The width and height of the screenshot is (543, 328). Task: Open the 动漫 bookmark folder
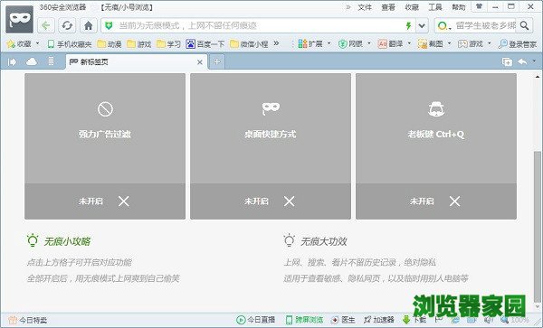110,44
